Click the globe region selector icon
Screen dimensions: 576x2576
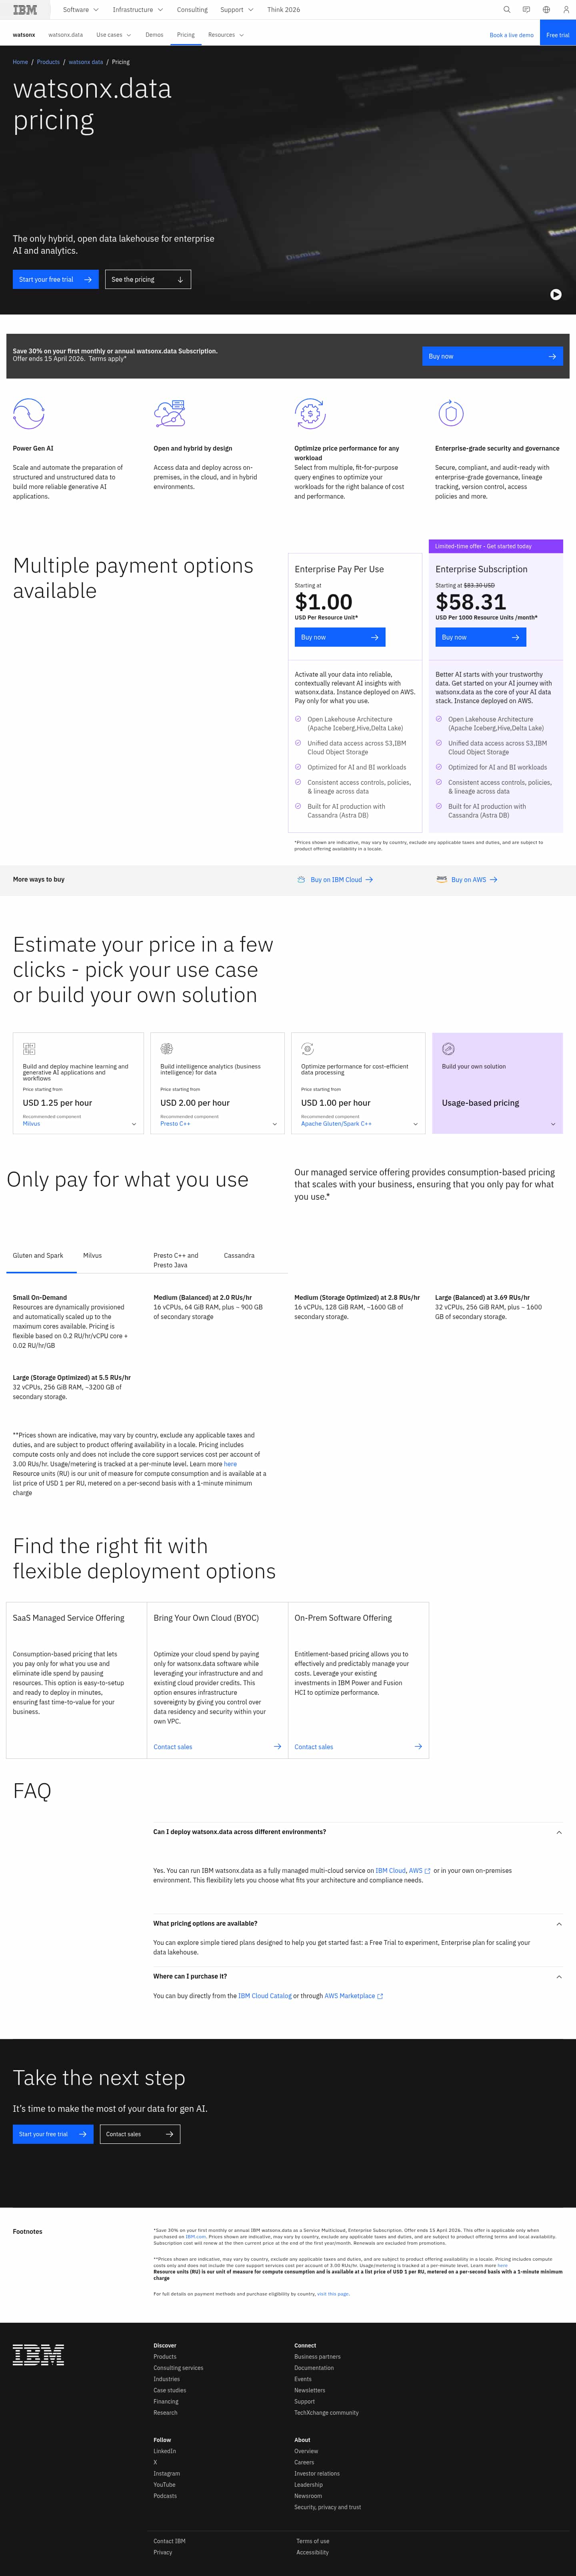[x=546, y=9]
